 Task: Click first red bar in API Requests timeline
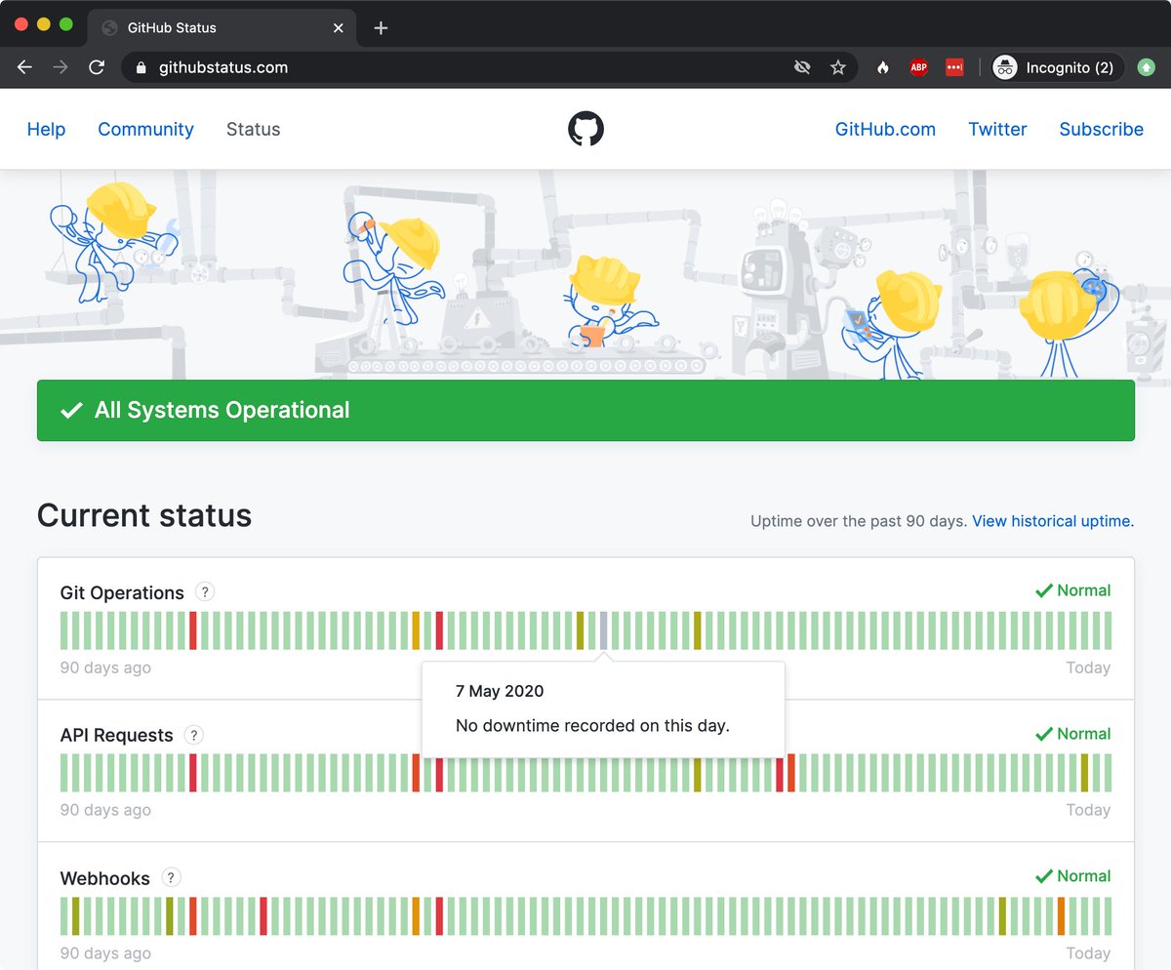tap(193, 773)
